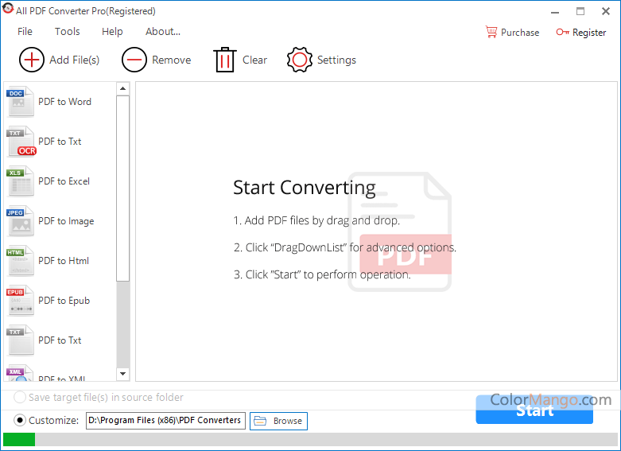
Task: Select the PDF to Epub icon
Action: click(20, 301)
